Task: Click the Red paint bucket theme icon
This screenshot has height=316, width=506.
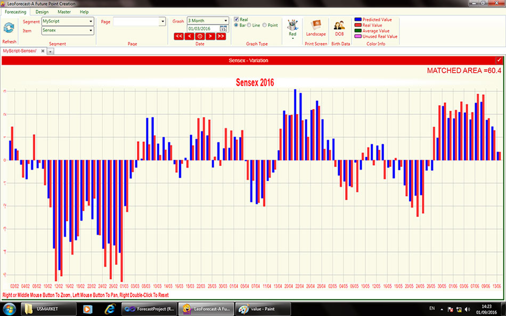Action: [292, 25]
